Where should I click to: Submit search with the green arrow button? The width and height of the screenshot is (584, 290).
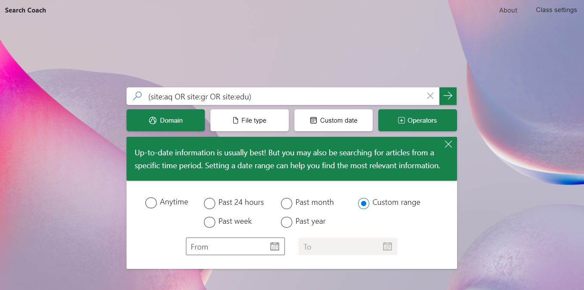(448, 96)
